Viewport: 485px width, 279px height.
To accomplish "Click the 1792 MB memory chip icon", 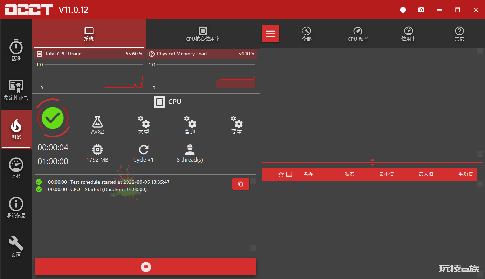I will tap(97, 150).
